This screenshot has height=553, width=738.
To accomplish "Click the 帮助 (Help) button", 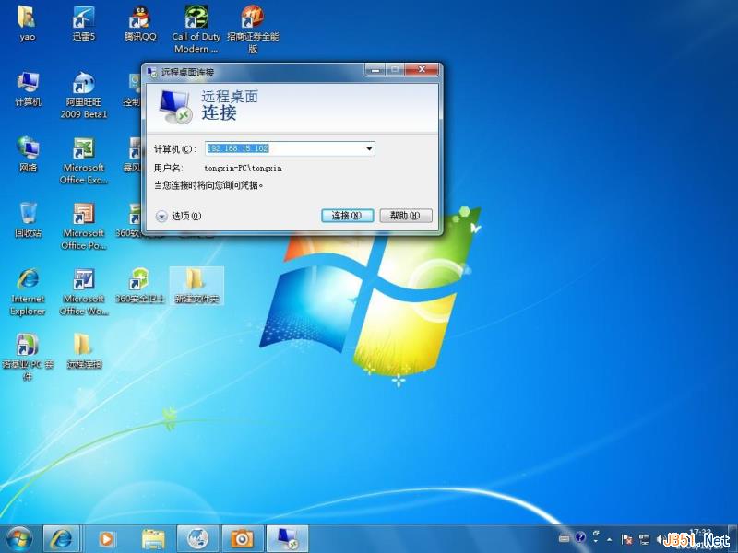I will click(x=404, y=215).
